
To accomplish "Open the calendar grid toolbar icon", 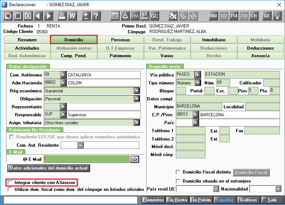I will [x=115, y=16].
